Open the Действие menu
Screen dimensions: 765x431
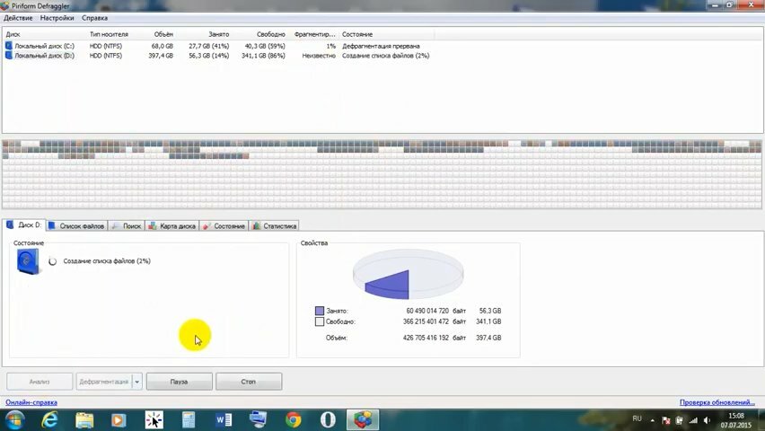[18, 18]
